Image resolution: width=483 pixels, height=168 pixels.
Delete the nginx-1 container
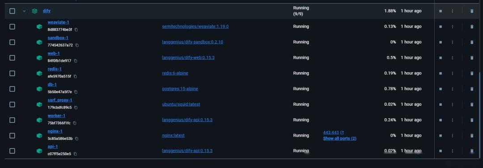pos(472,136)
